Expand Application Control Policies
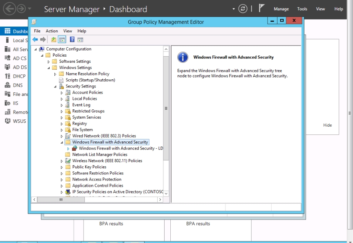Image resolution: width=353 pixels, height=243 pixels. point(62,186)
